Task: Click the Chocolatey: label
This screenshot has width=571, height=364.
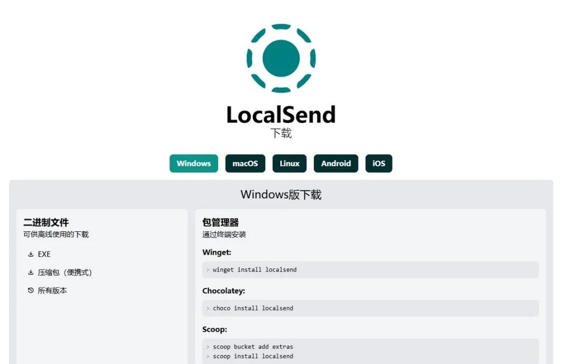Action: (224, 291)
